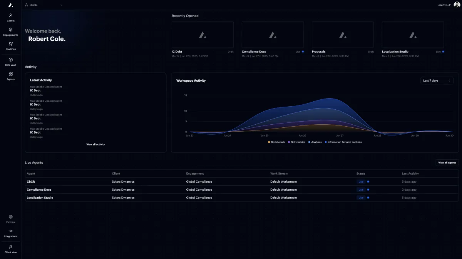Open the Partners sidebar icon

[10, 219]
